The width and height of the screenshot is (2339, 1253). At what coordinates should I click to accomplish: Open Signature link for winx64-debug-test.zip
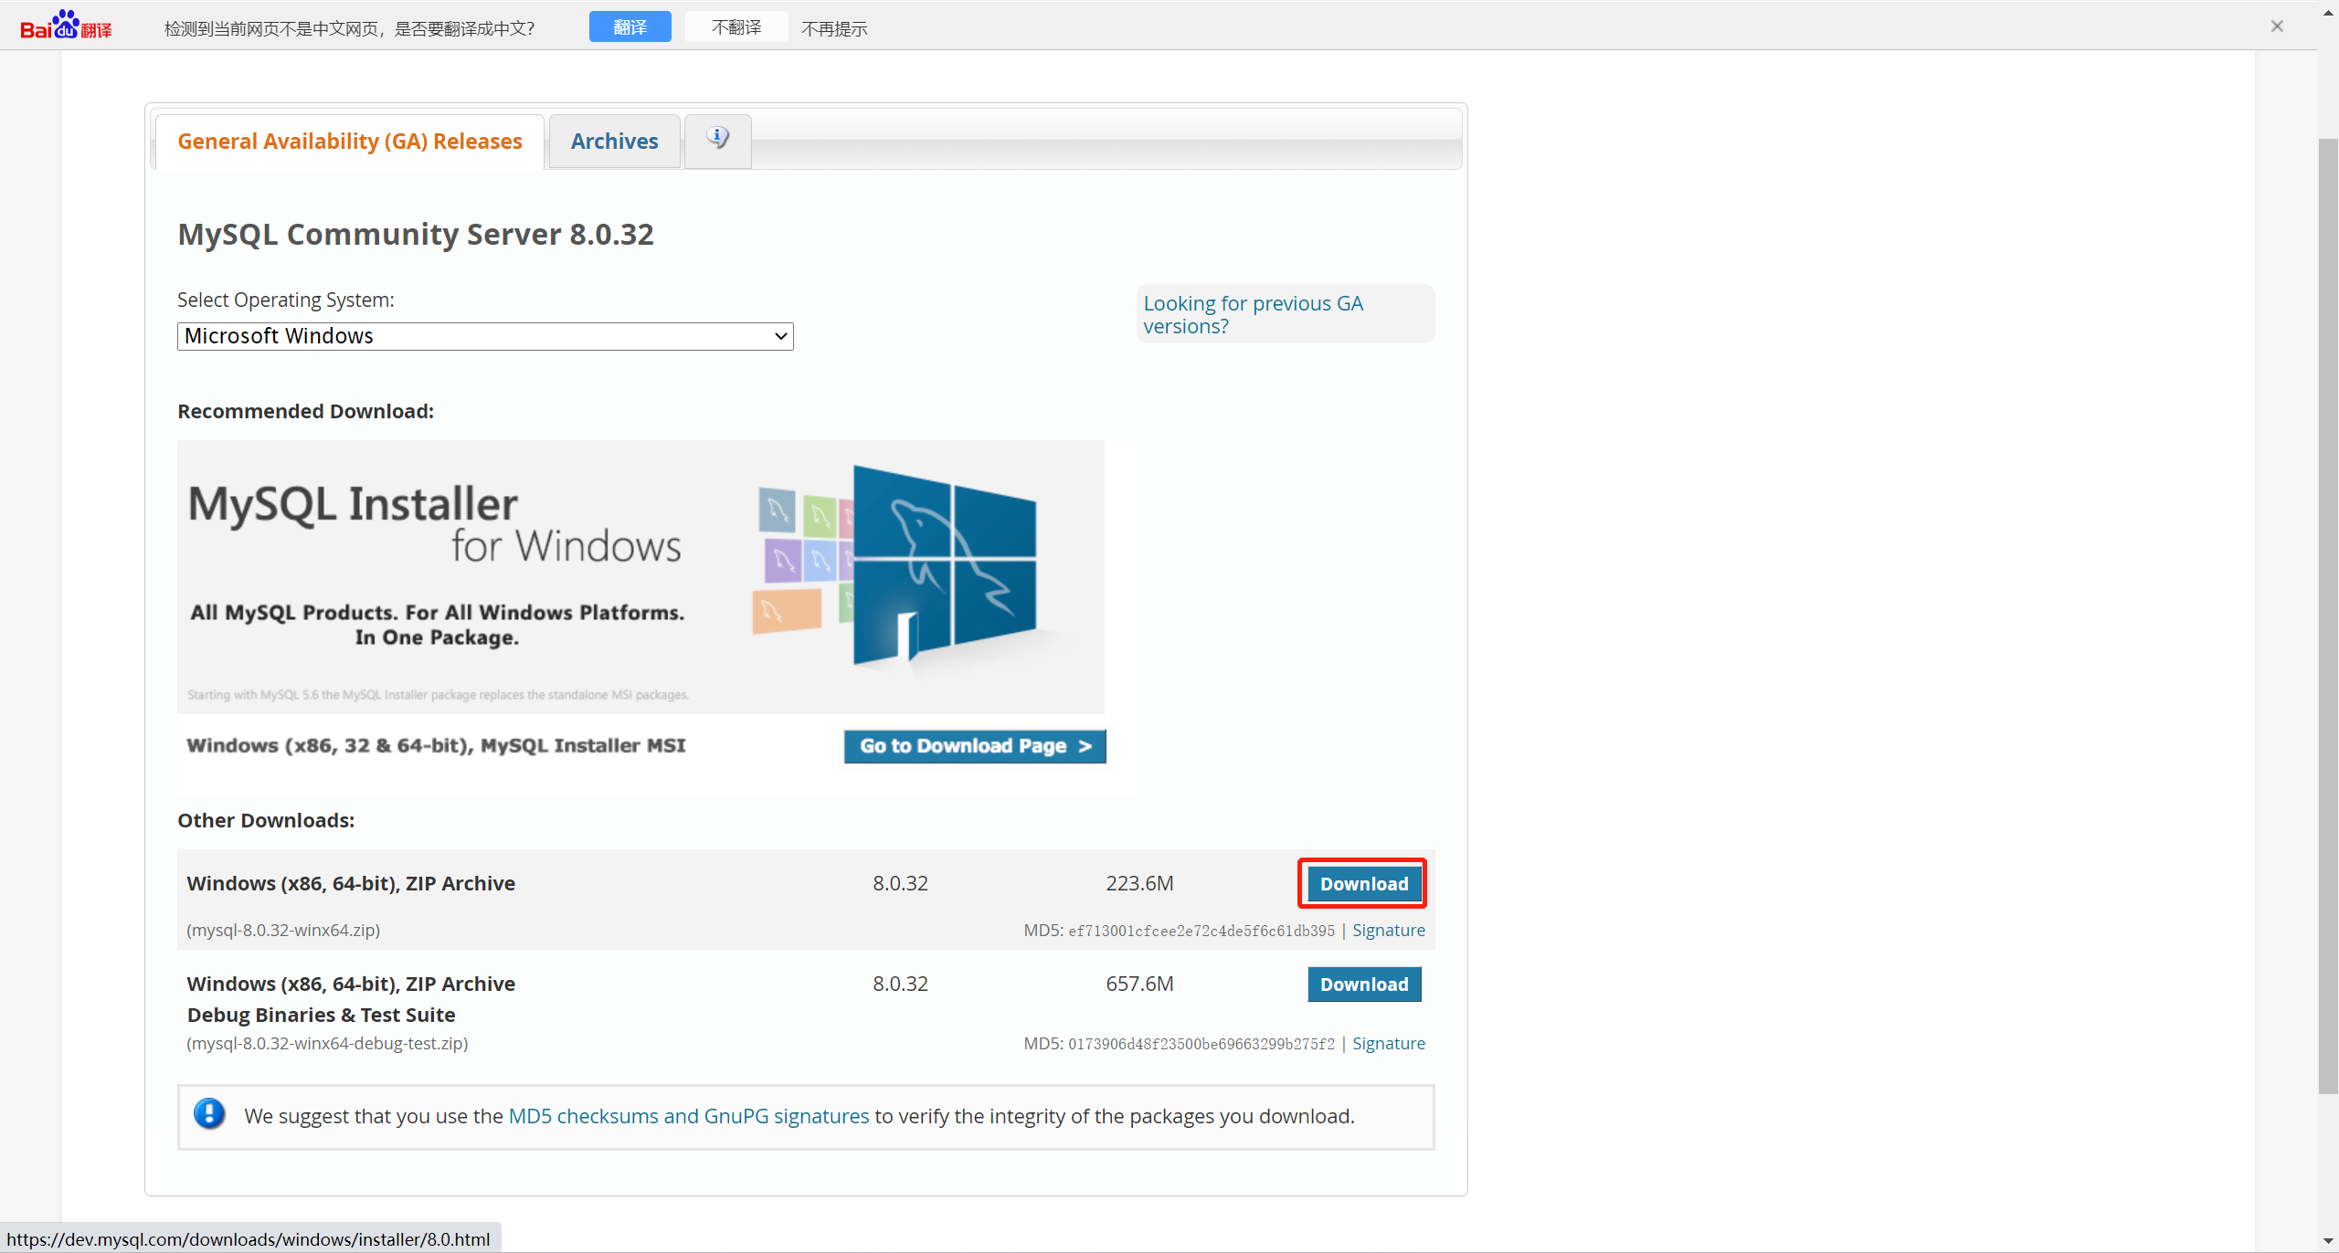click(x=1388, y=1043)
